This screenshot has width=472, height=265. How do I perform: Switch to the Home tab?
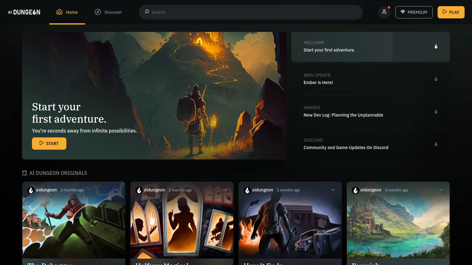click(67, 12)
